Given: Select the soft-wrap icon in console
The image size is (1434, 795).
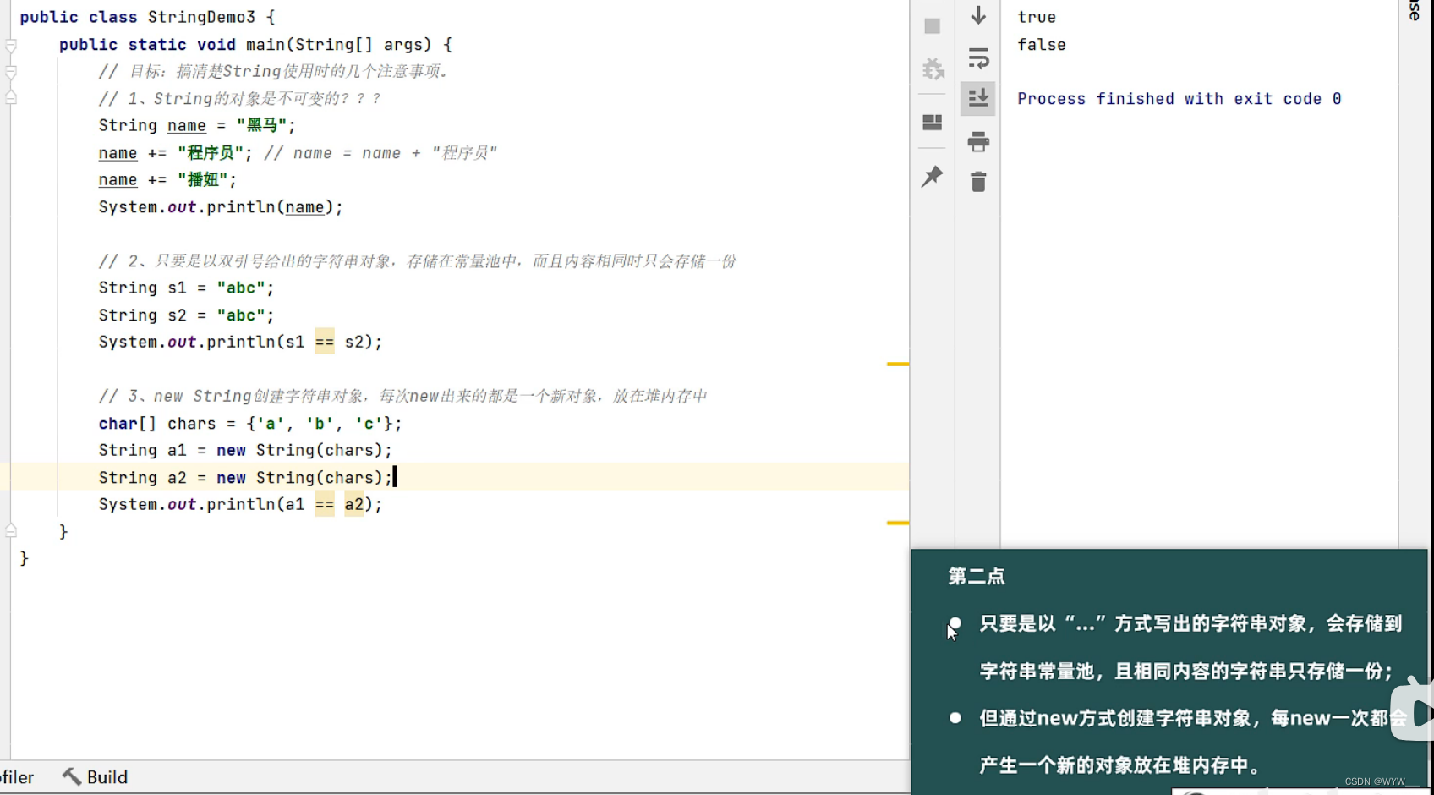Looking at the screenshot, I should [978, 59].
